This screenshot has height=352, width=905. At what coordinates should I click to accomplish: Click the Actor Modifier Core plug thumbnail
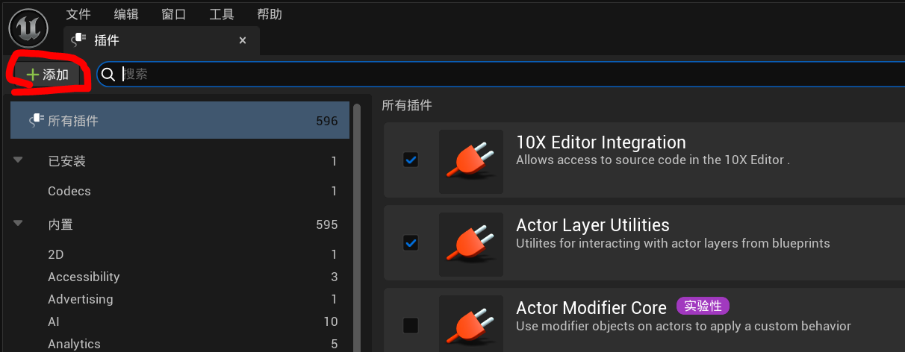(x=470, y=324)
